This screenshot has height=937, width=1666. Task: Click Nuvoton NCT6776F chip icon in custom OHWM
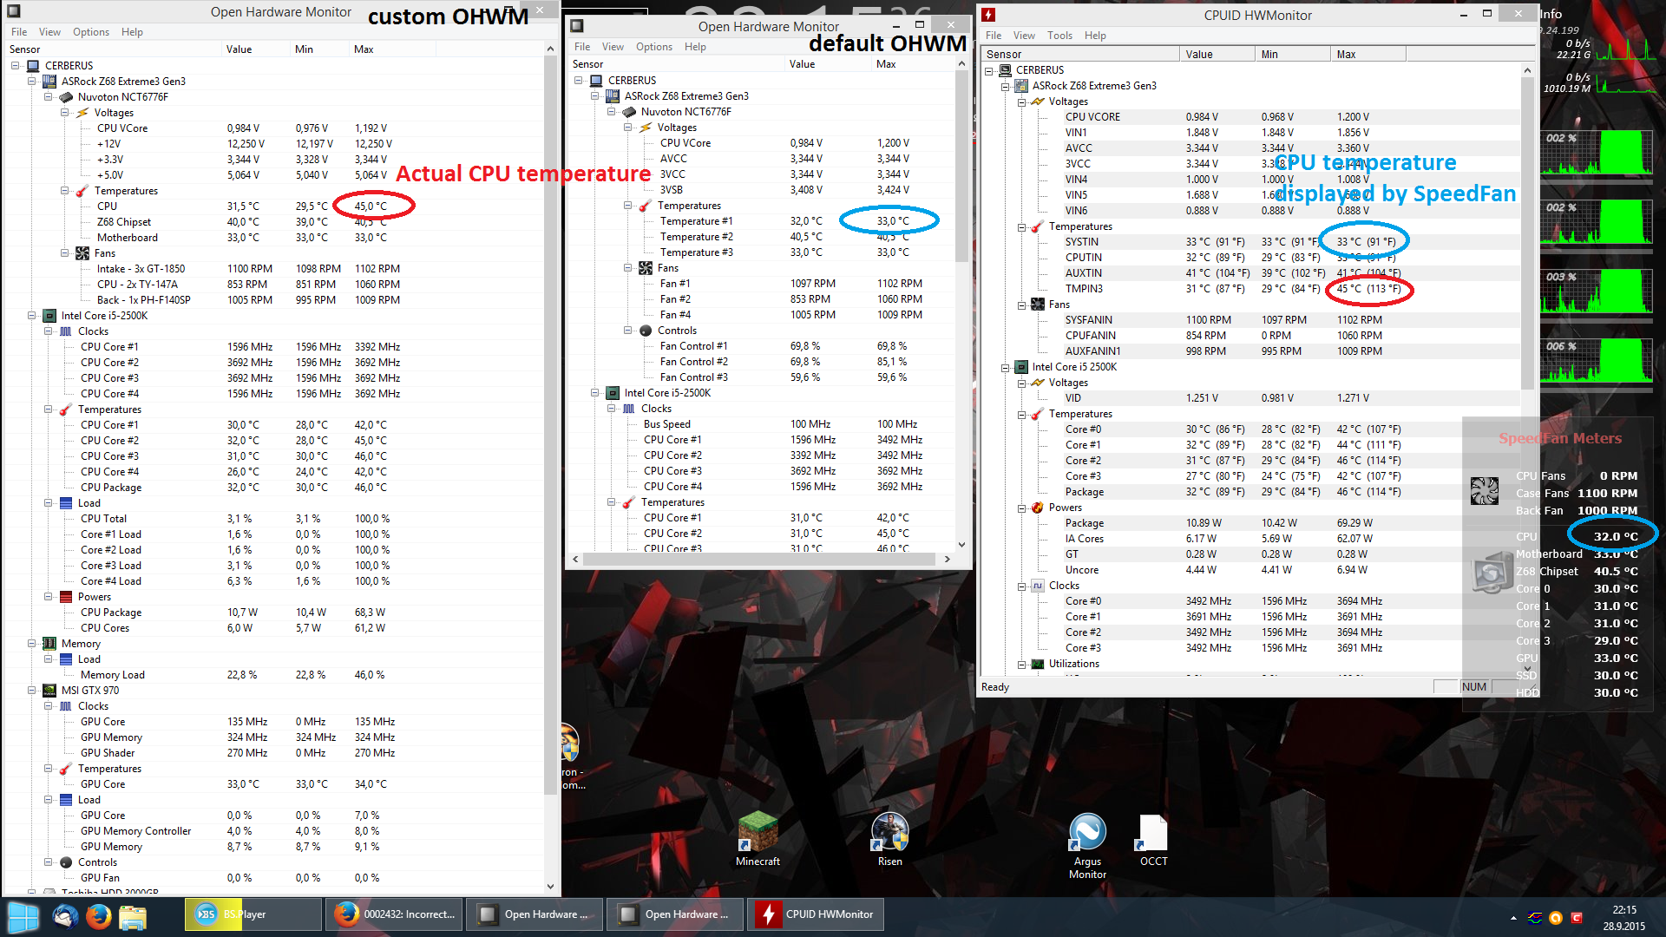pos(66,97)
